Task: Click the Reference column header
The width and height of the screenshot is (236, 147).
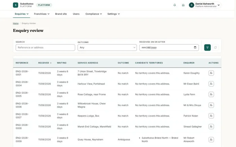Action: pos(22,63)
